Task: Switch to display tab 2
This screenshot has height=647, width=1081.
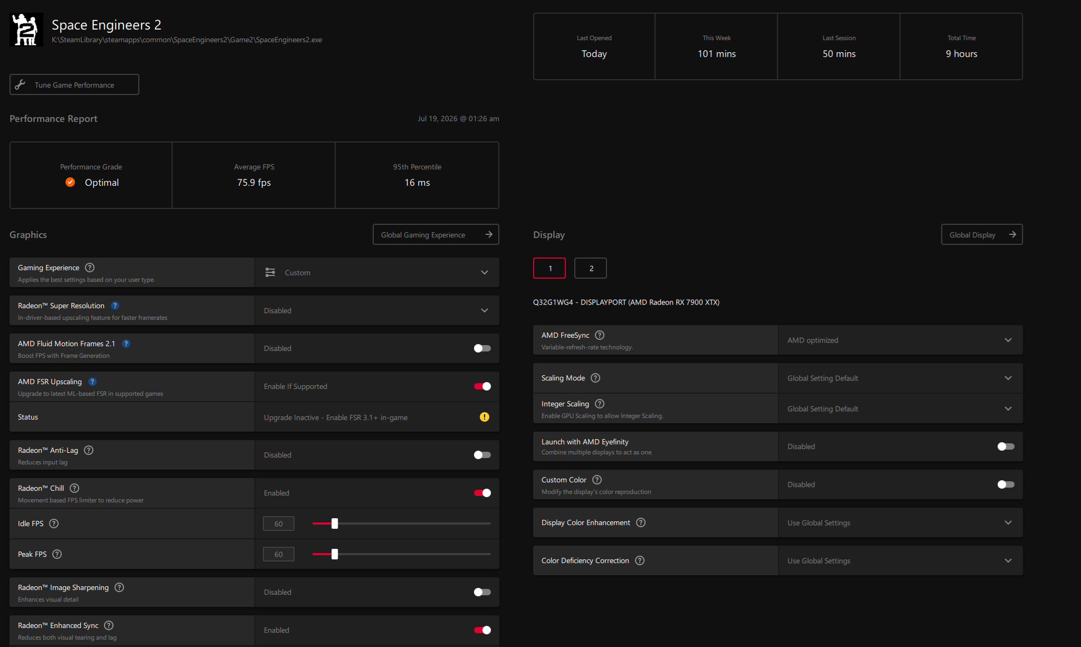Action: (591, 268)
